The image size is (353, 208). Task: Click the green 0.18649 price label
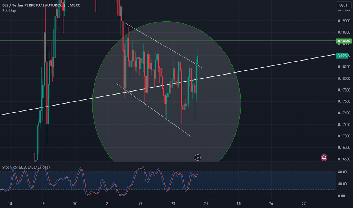point(344,41)
